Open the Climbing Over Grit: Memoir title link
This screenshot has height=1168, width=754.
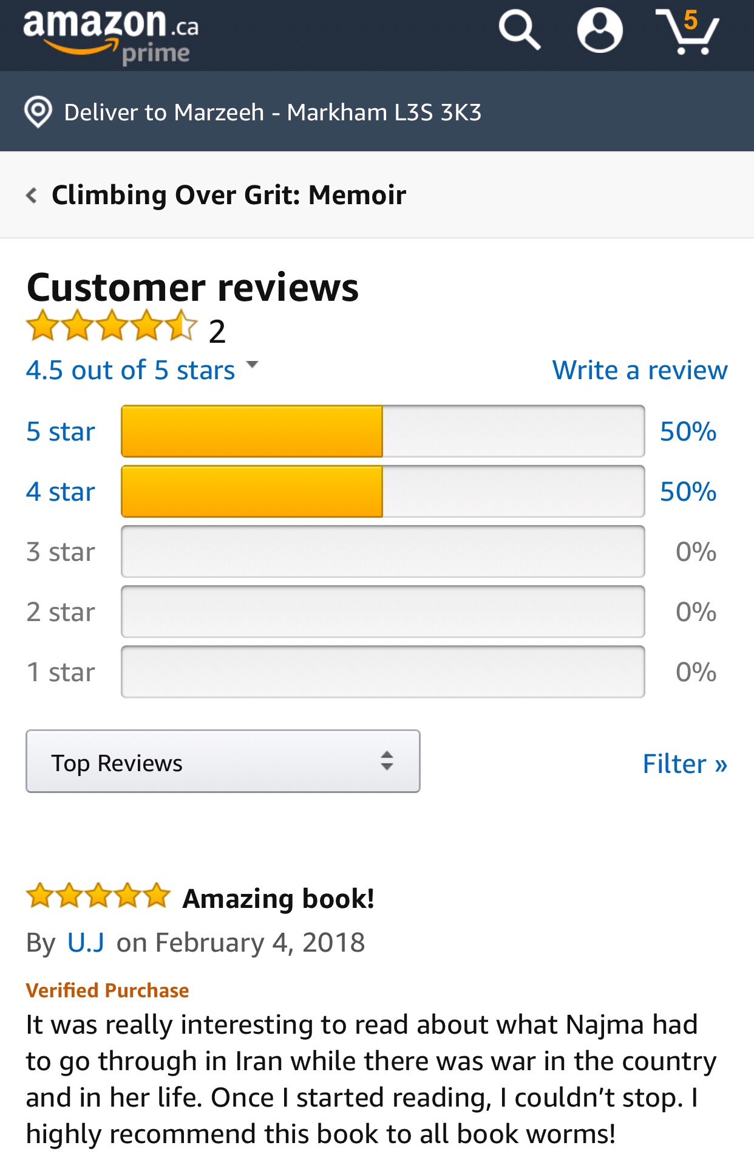tap(229, 196)
